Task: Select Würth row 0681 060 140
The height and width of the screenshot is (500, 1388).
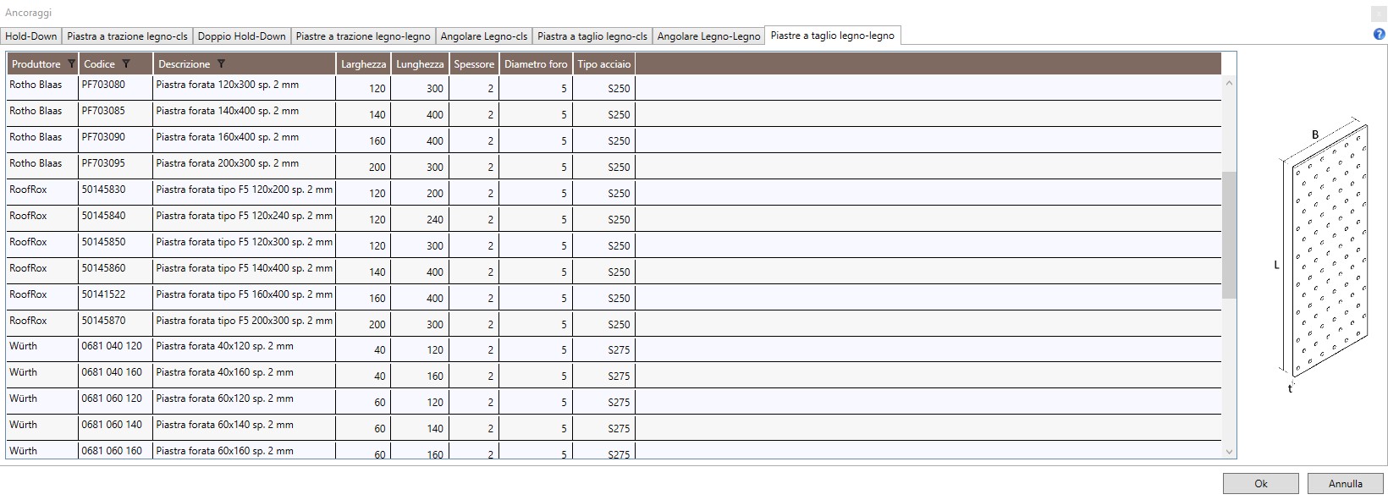Action: point(614,429)
